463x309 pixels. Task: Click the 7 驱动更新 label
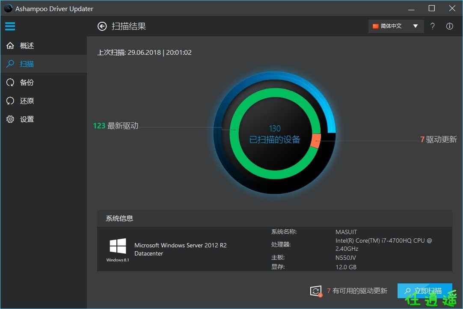click(x=439, y=140)
